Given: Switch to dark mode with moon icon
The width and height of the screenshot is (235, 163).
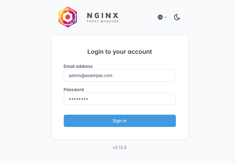Looking at the screenshot, I should pyautogui.click(x=177, y=17).
